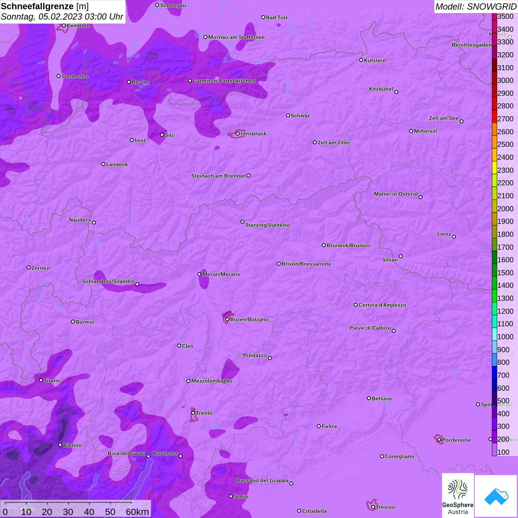This screenshot has height=518, width=518.
Task: Click the Conegliano label
Action: 400,456
